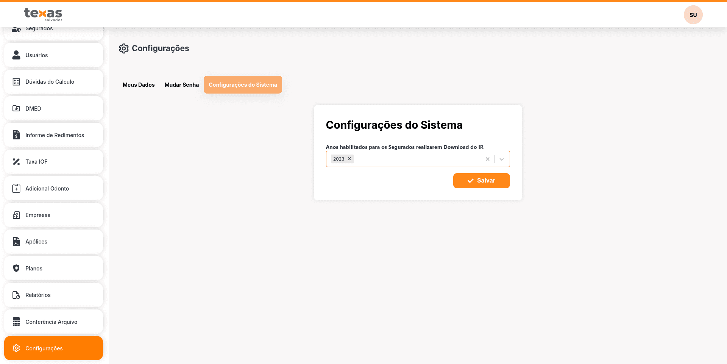Switch to the Meus Dados tab

tap(139, 85)
